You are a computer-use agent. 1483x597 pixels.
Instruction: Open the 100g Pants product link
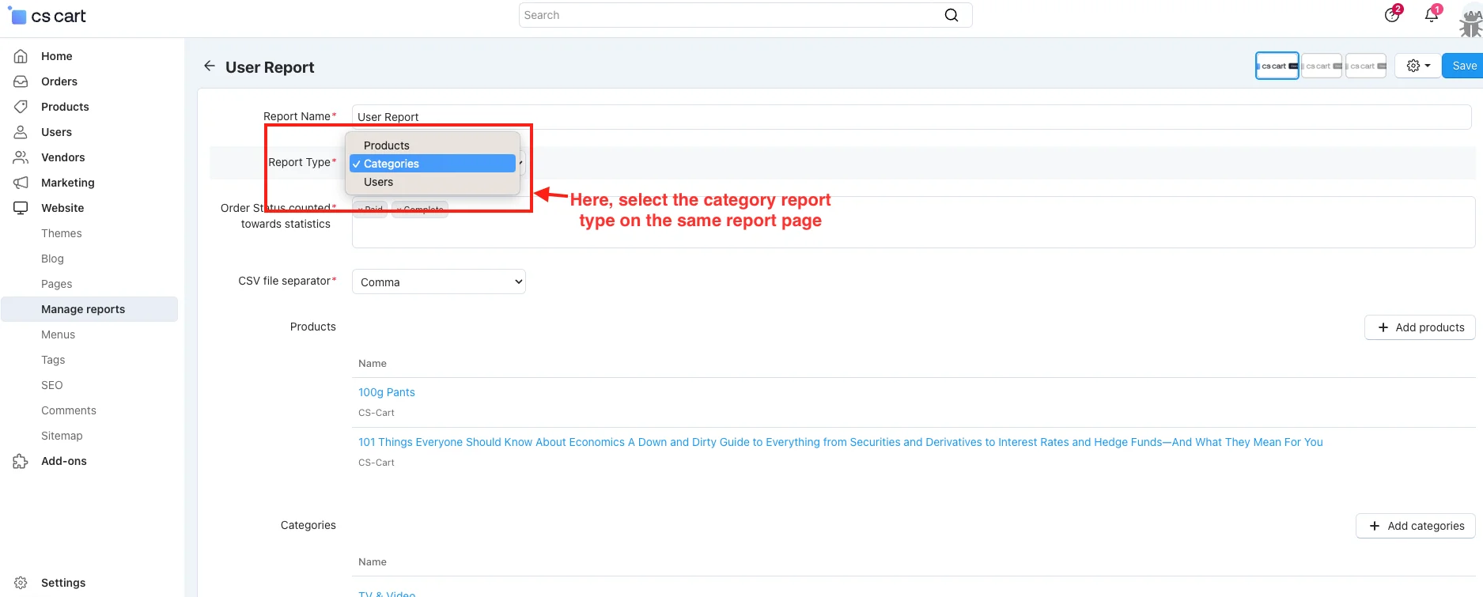(387, 392)
